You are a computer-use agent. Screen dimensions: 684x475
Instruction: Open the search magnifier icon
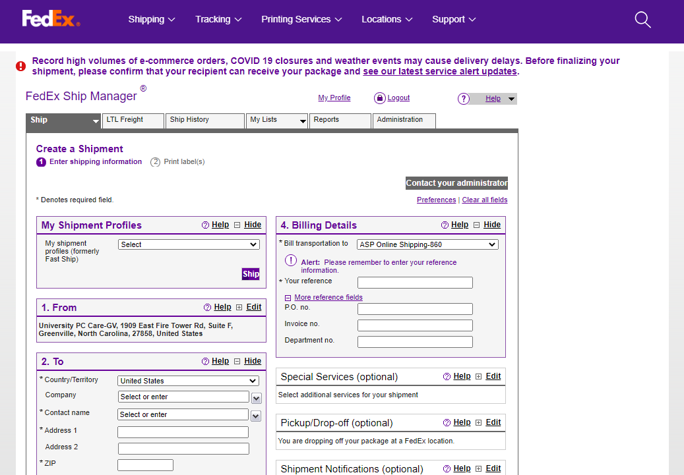[x=642, y=20]
